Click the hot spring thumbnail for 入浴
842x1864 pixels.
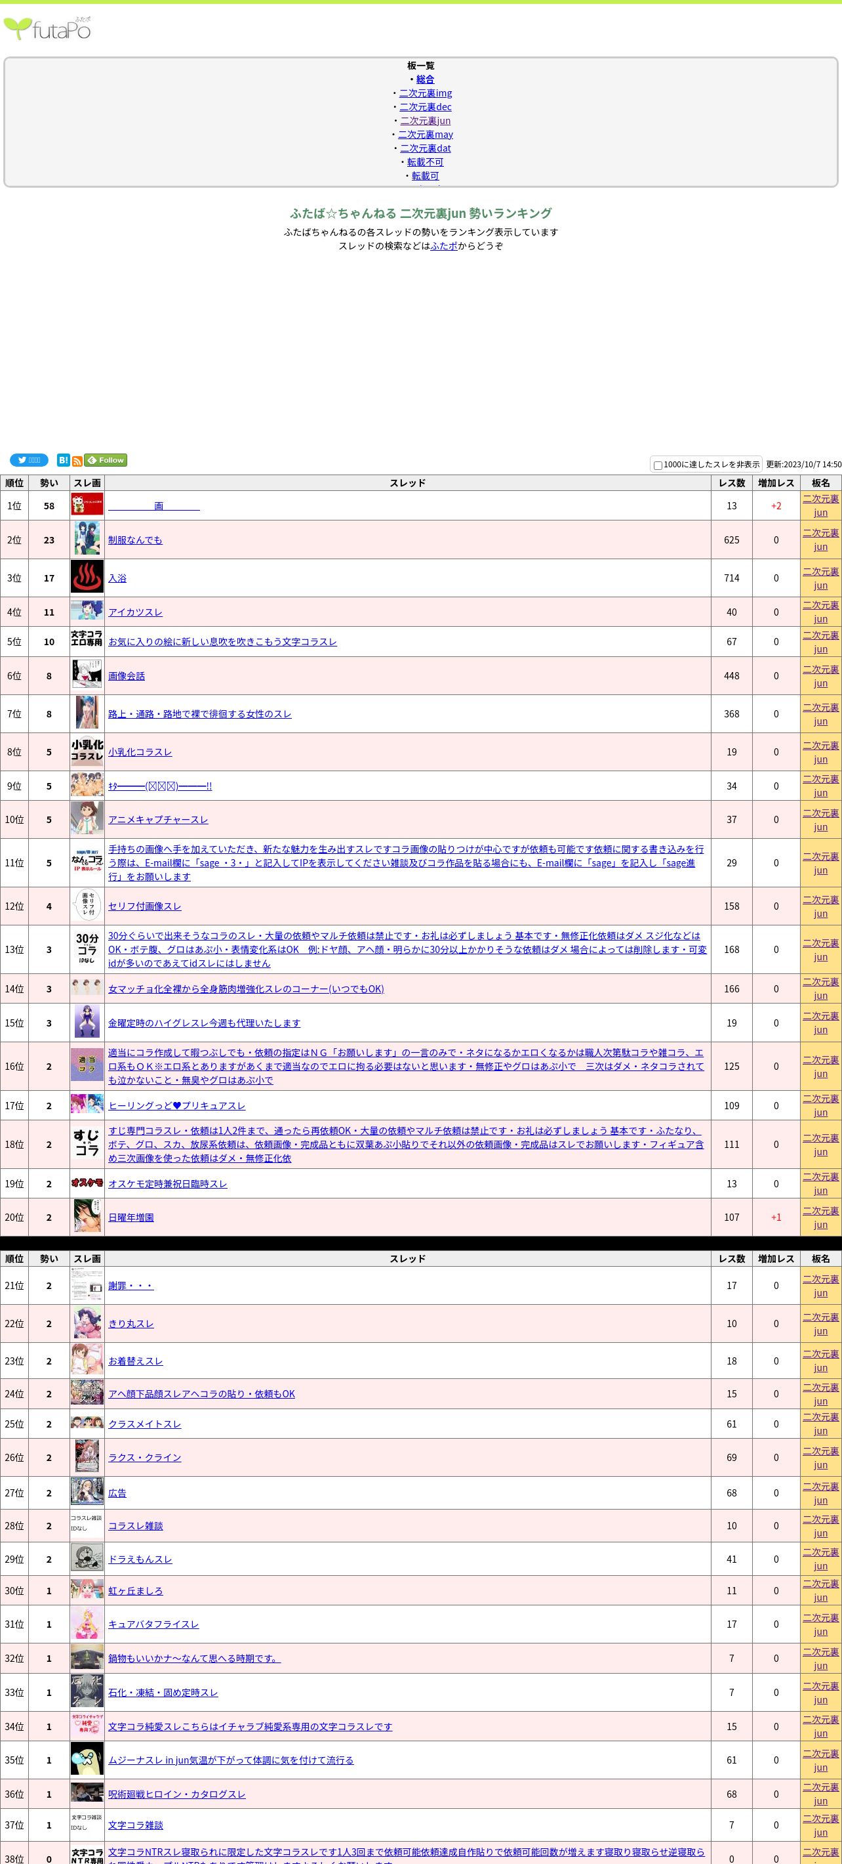click(87, 578)
